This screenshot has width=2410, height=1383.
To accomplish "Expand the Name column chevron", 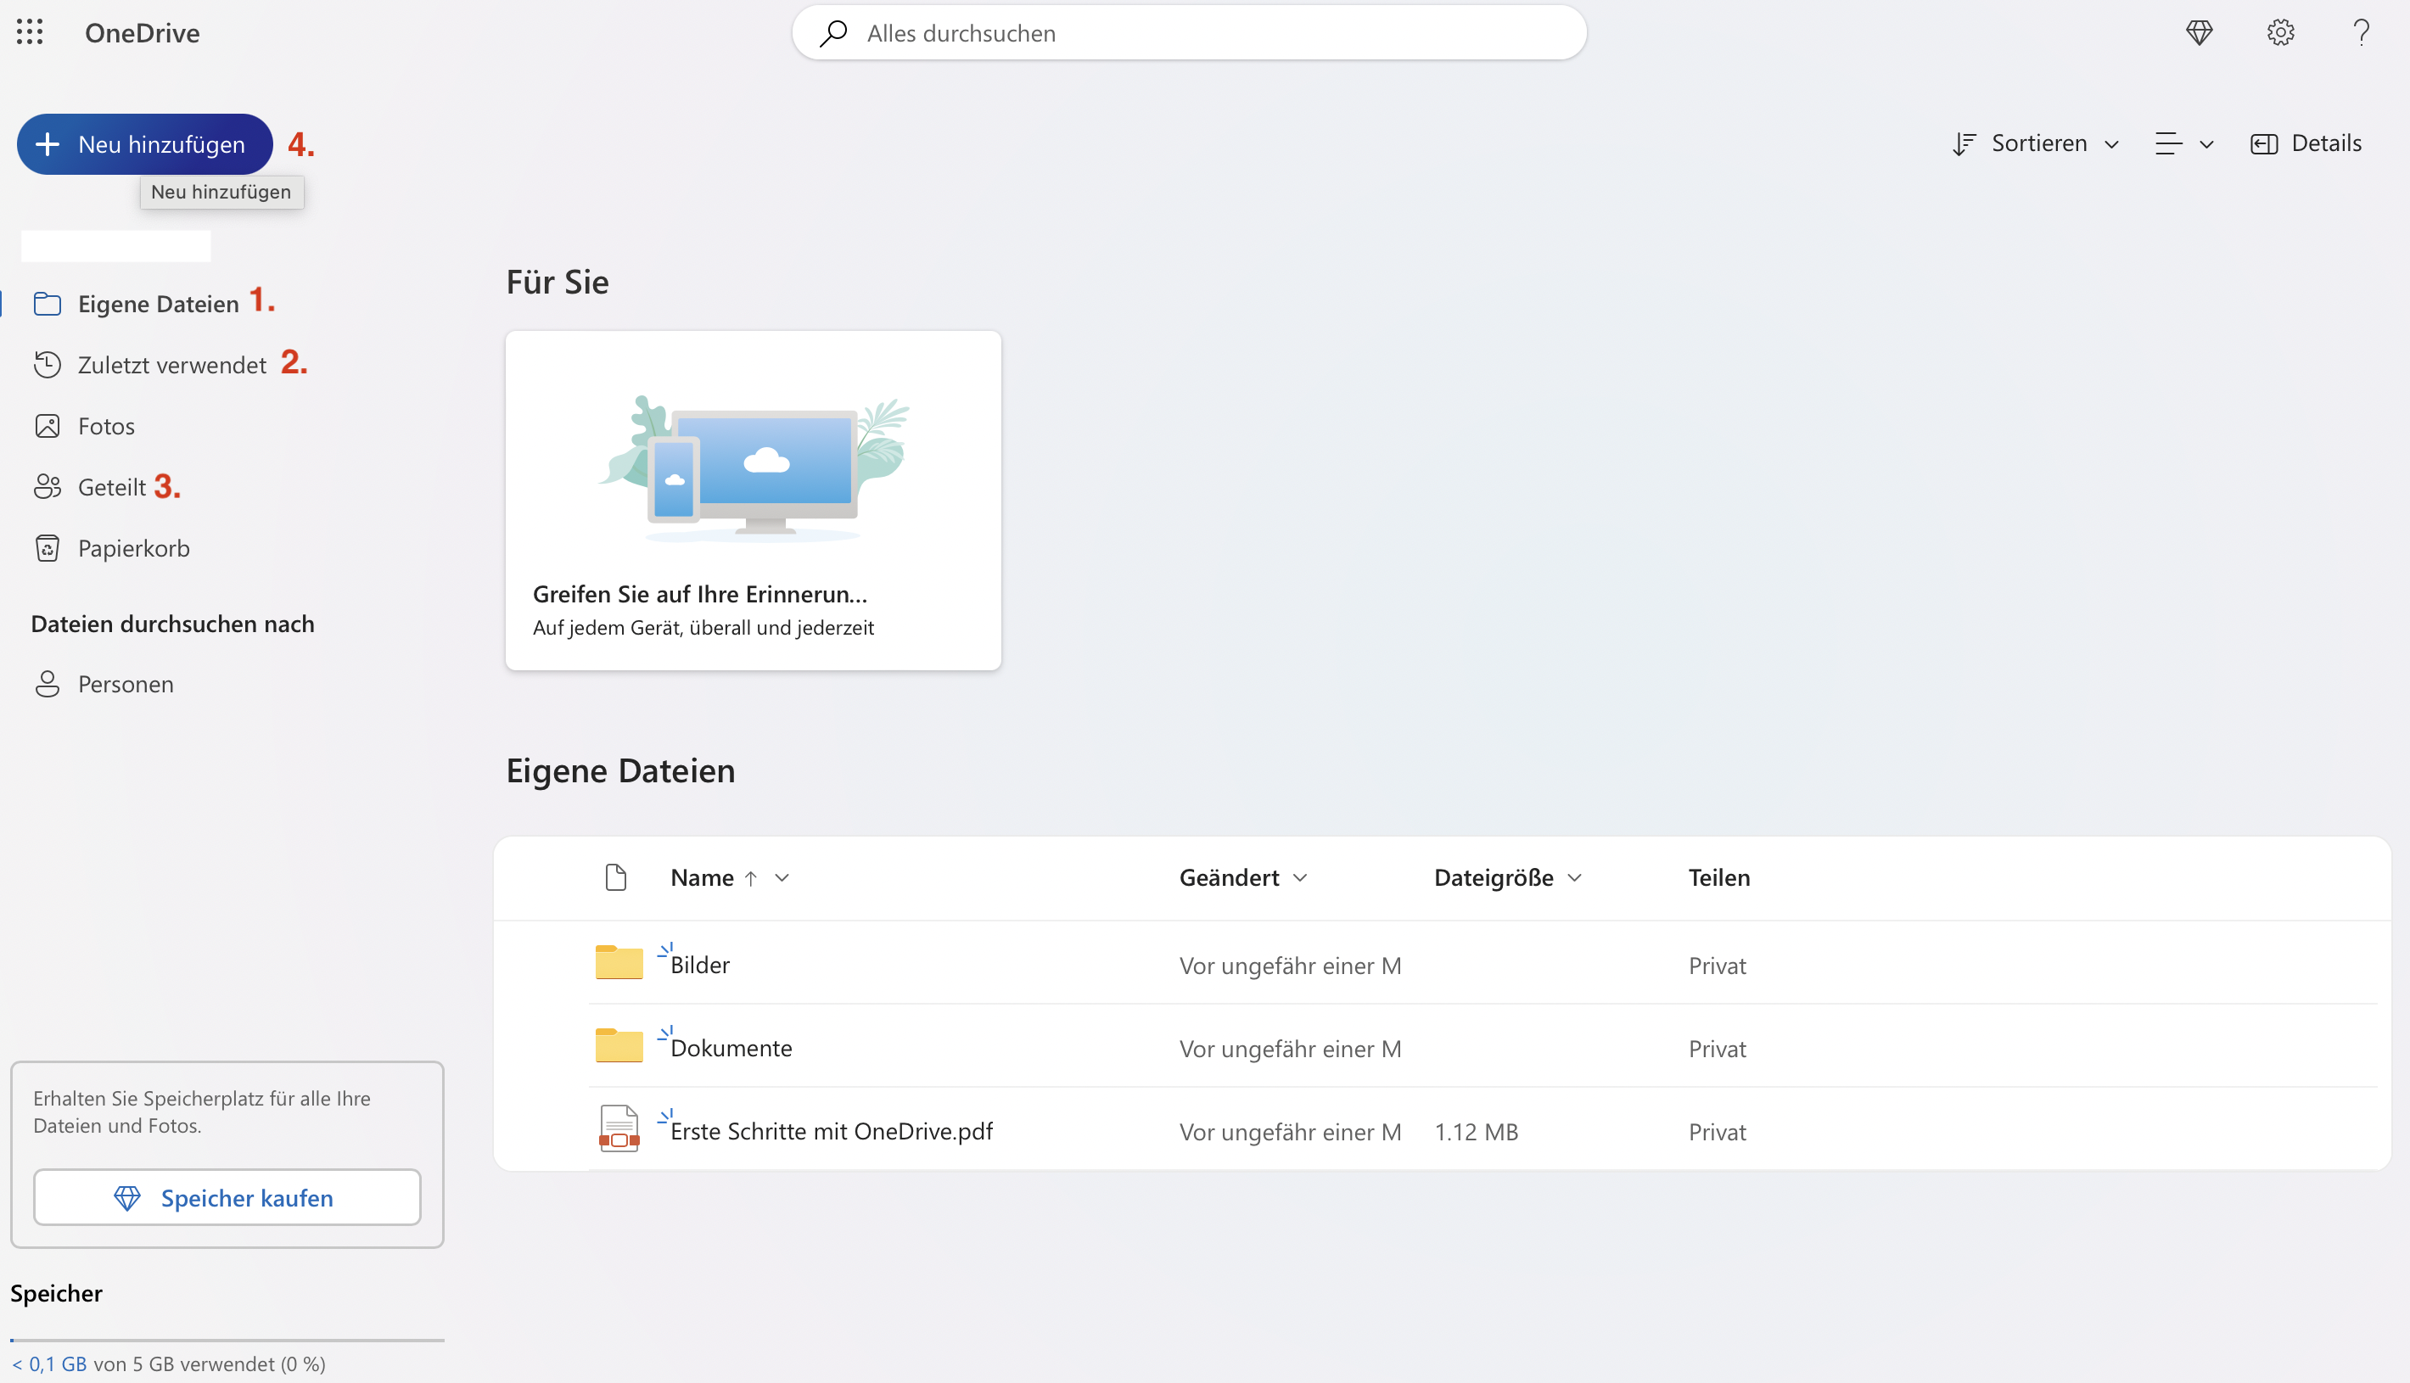I will [x=782, y=877].
